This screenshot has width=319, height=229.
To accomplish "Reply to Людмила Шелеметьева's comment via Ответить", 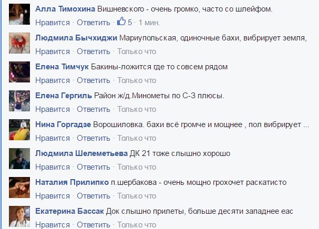I will 94,167.
